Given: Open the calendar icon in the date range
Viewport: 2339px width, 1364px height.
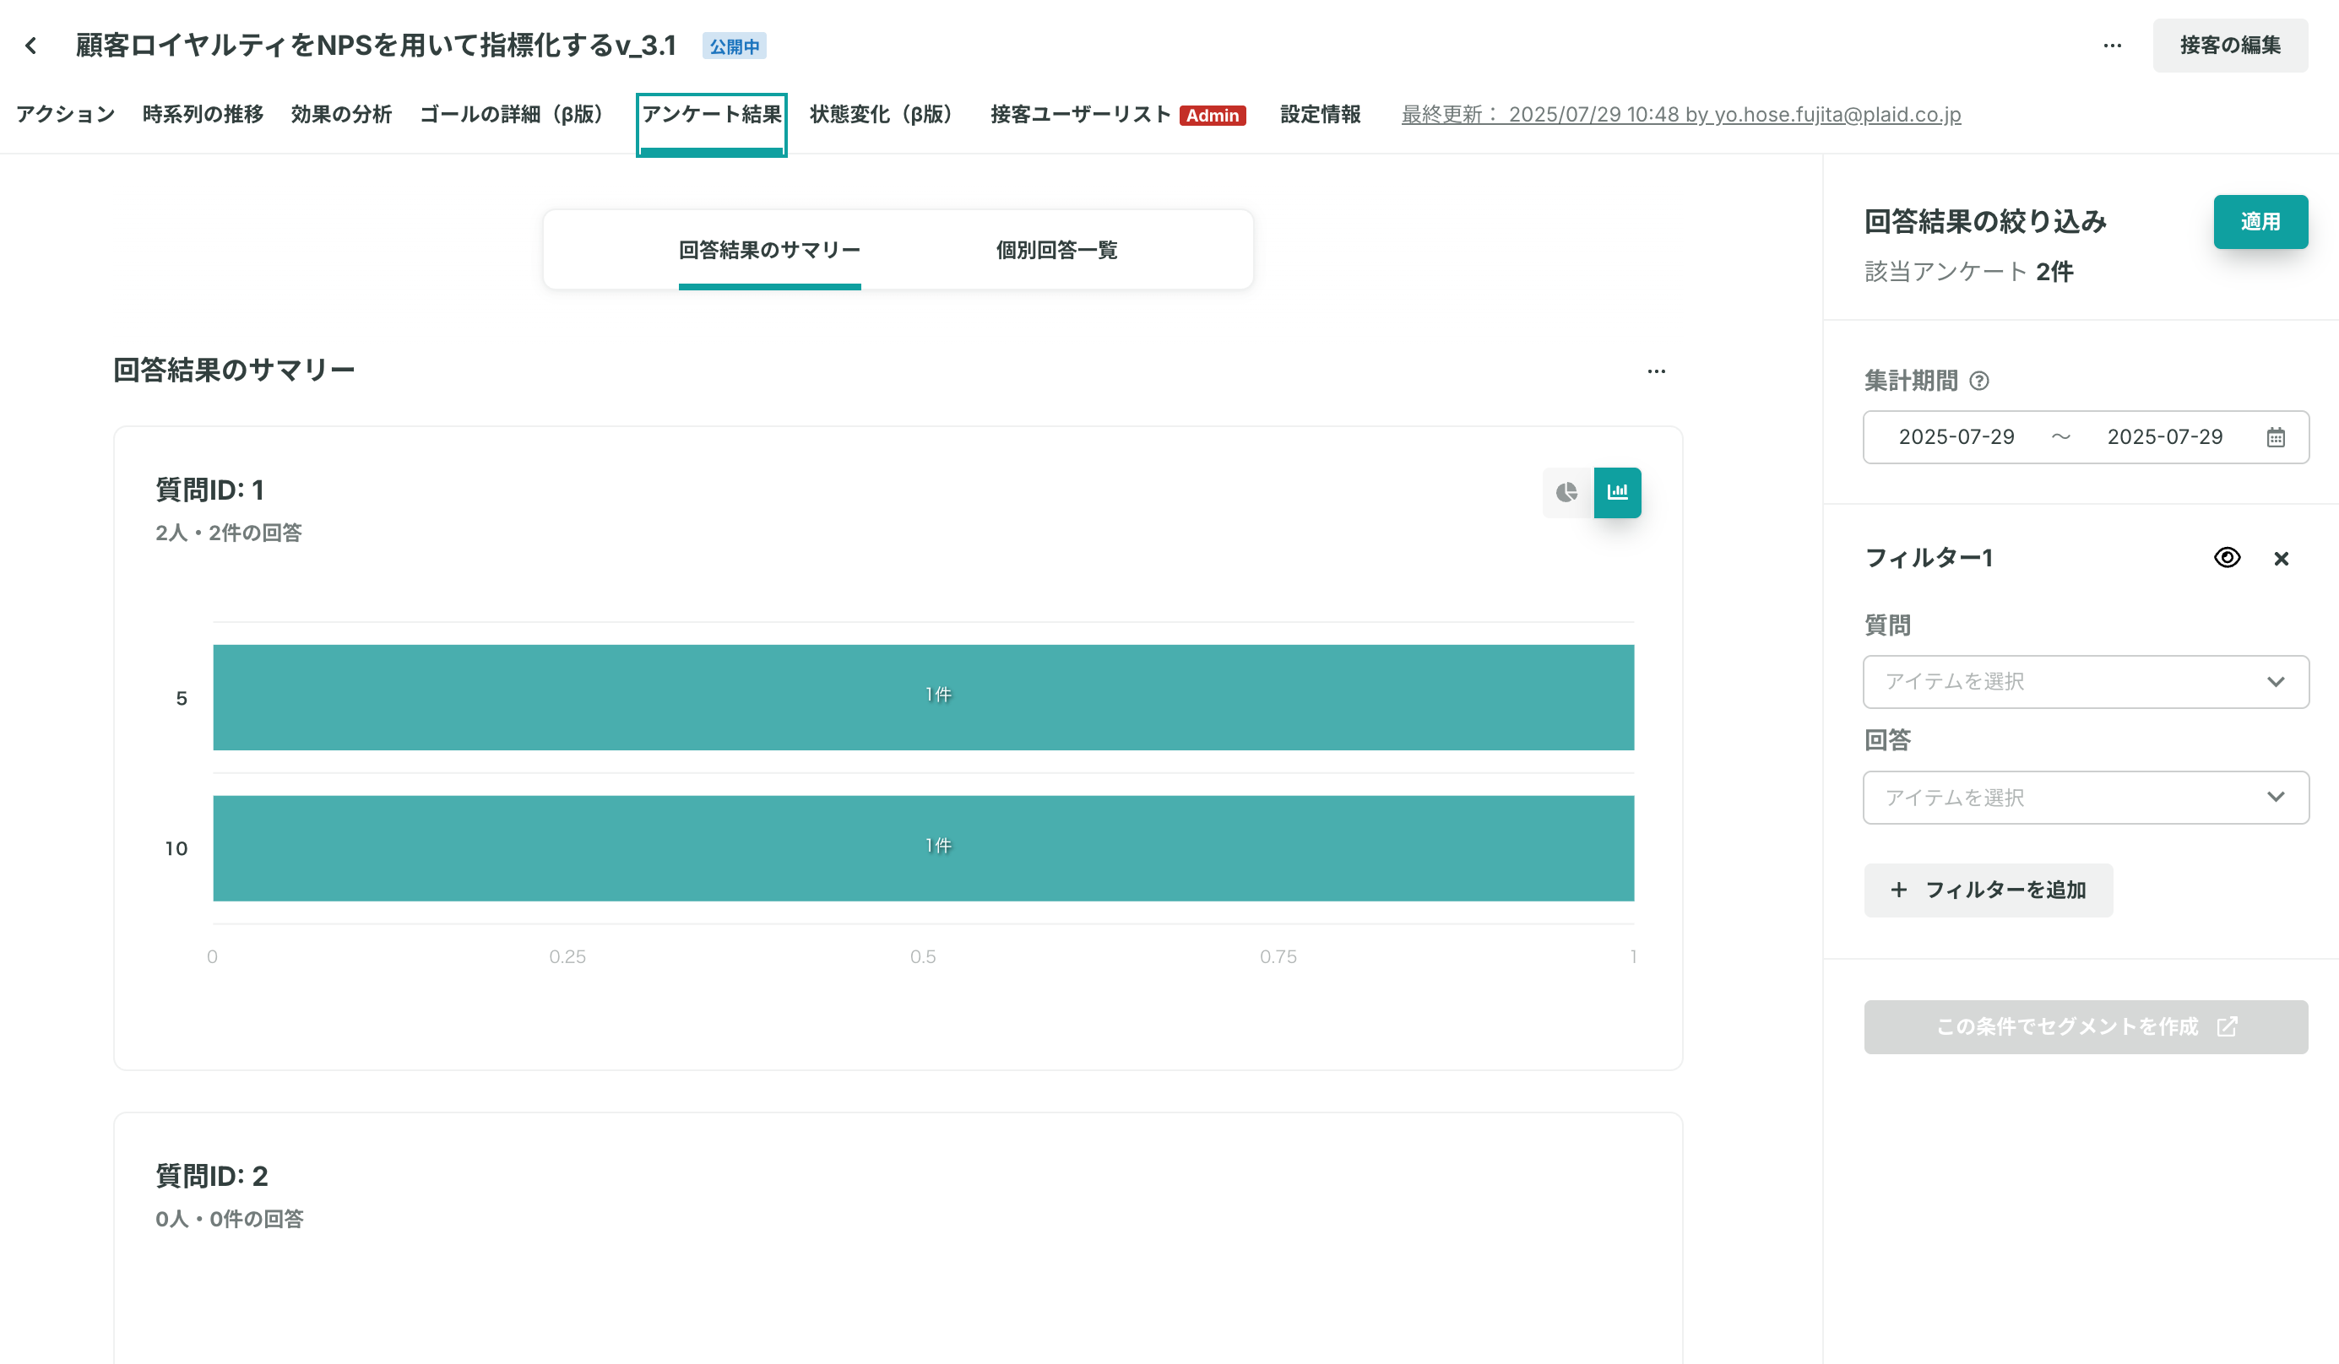Looking at the screenshot, I should click(2275, 437).
